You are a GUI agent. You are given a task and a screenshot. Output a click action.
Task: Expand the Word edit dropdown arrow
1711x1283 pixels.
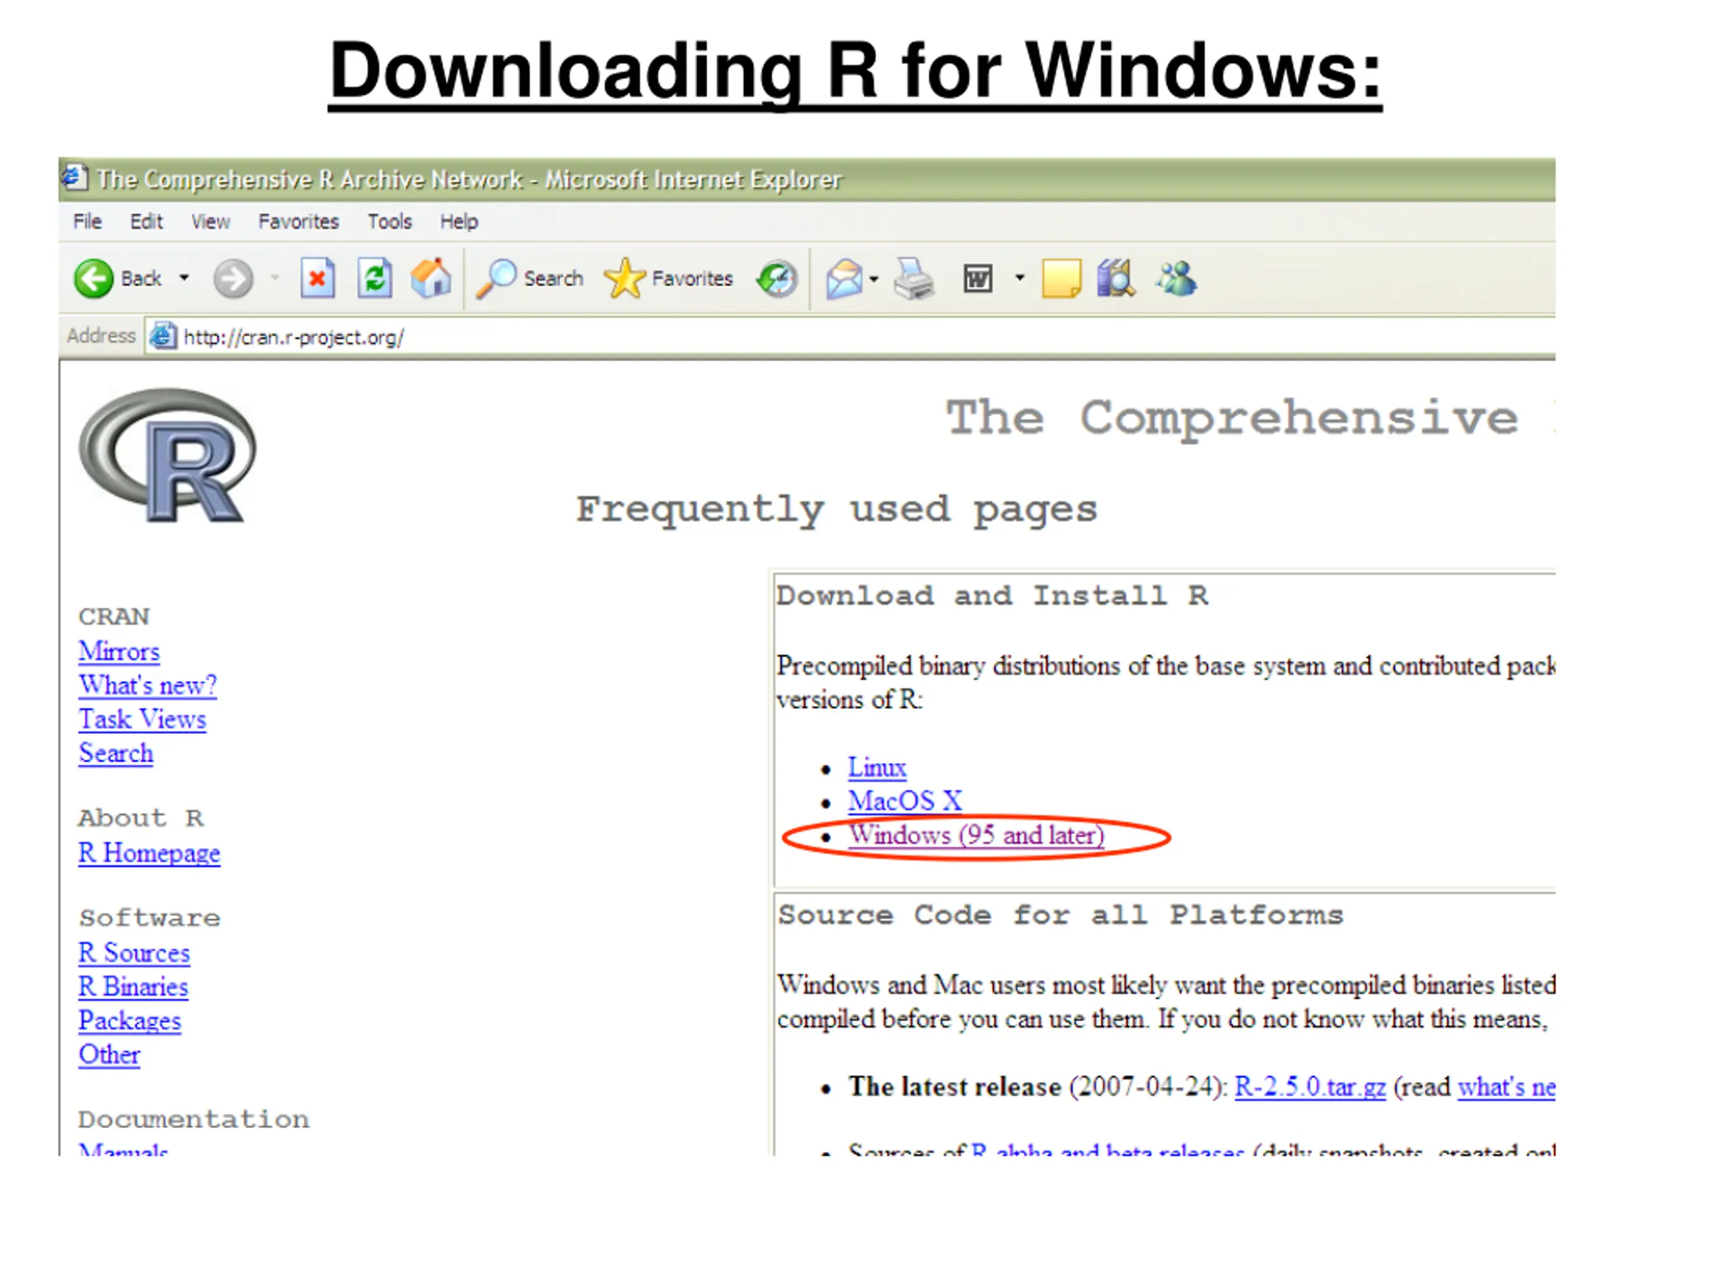tap(1019, 277)
